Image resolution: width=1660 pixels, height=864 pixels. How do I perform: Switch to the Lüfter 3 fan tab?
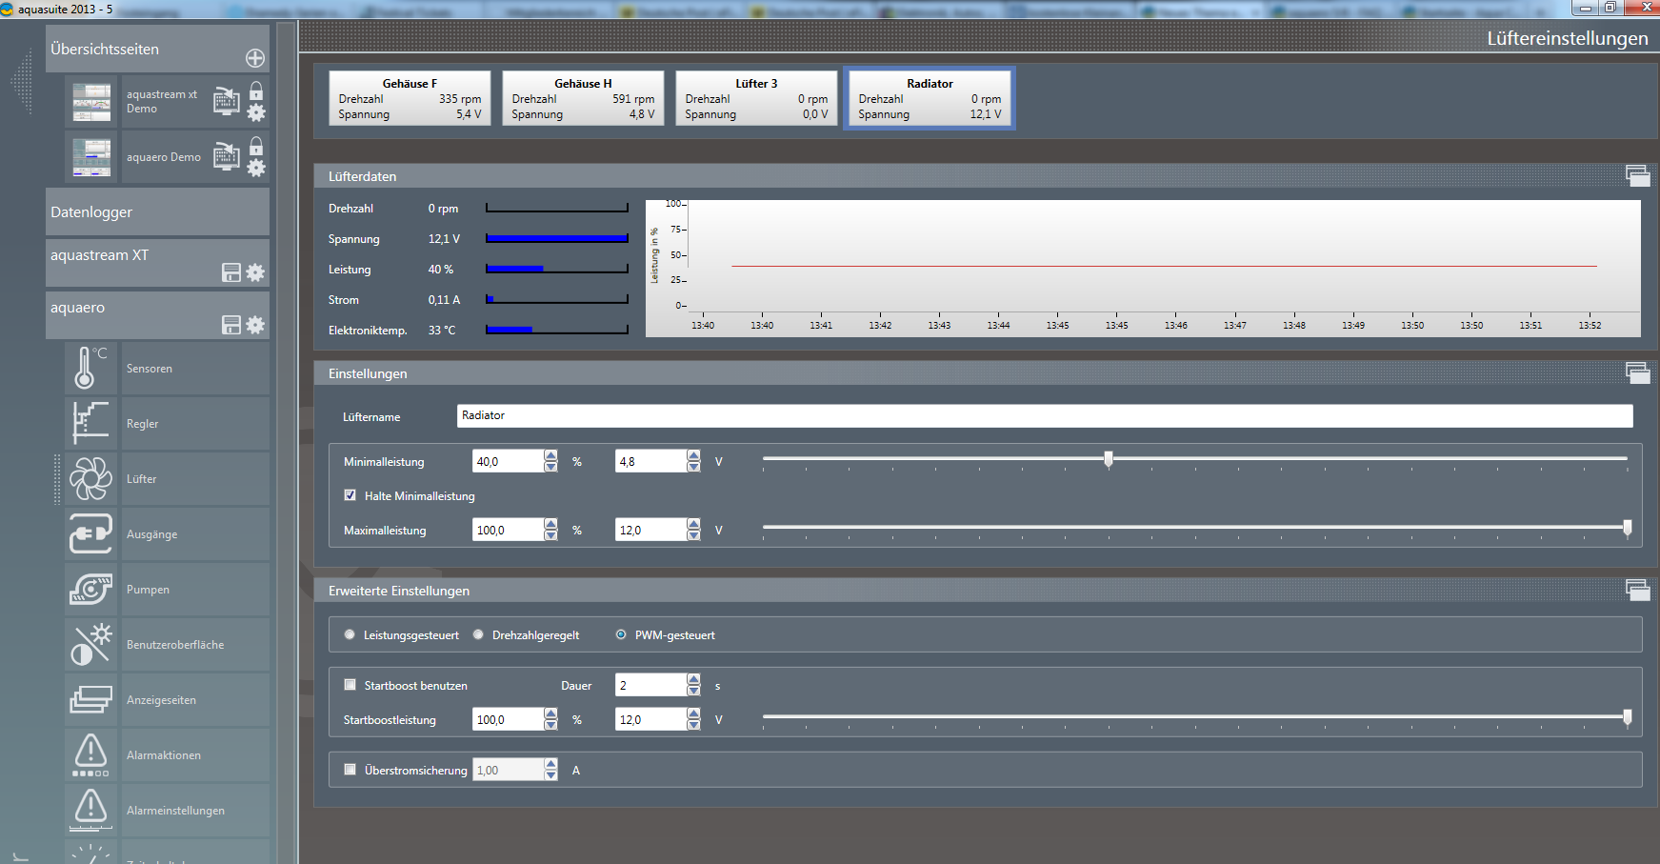coord(756,98)
